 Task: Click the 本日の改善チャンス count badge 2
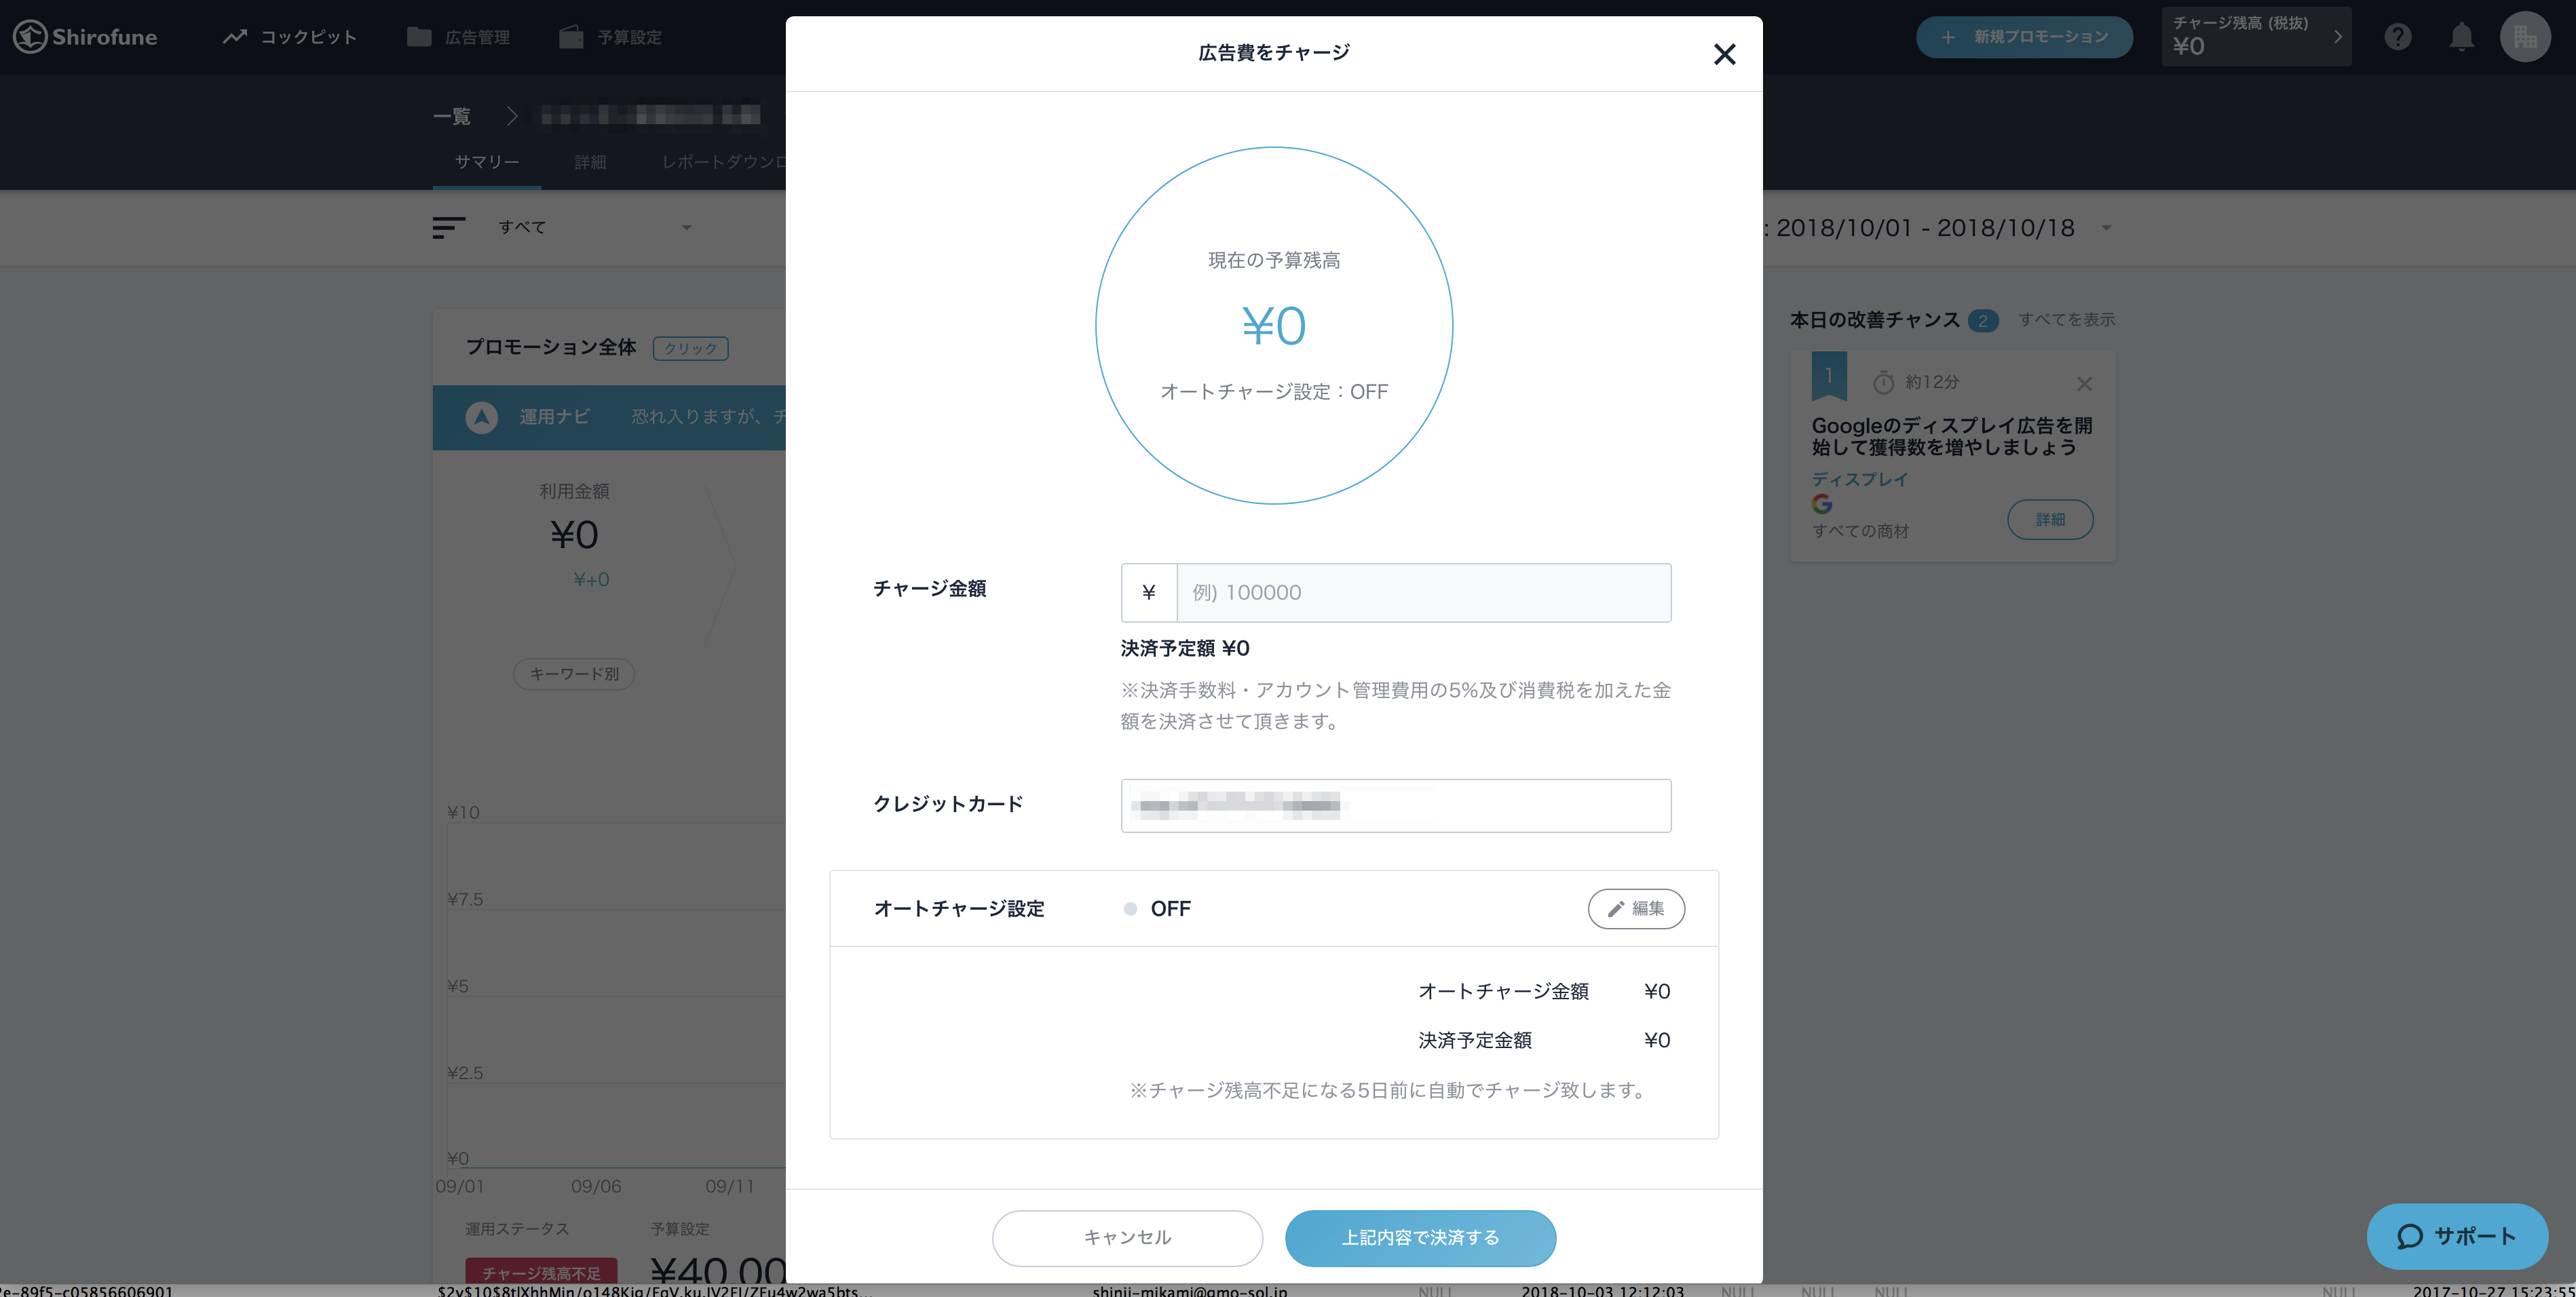1983,321
